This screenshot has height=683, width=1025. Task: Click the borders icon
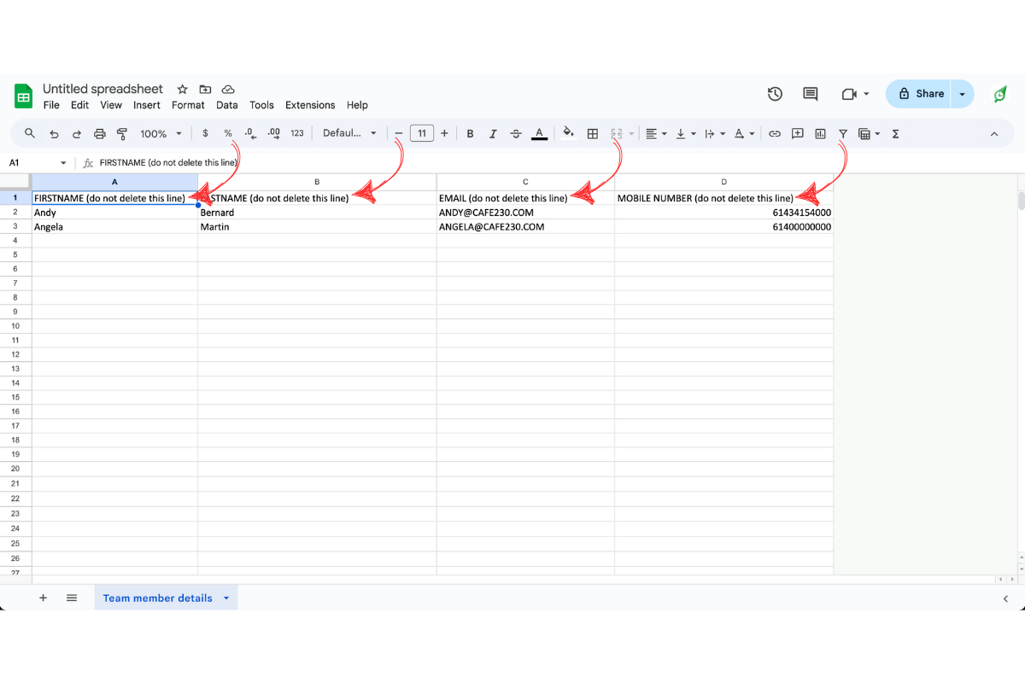click(592, 134)
